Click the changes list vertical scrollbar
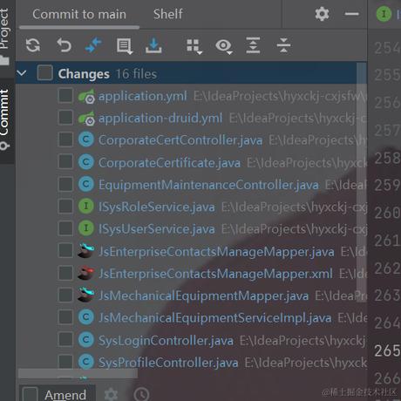This screenshot has height=401, width=401. [x=362, y=182]
